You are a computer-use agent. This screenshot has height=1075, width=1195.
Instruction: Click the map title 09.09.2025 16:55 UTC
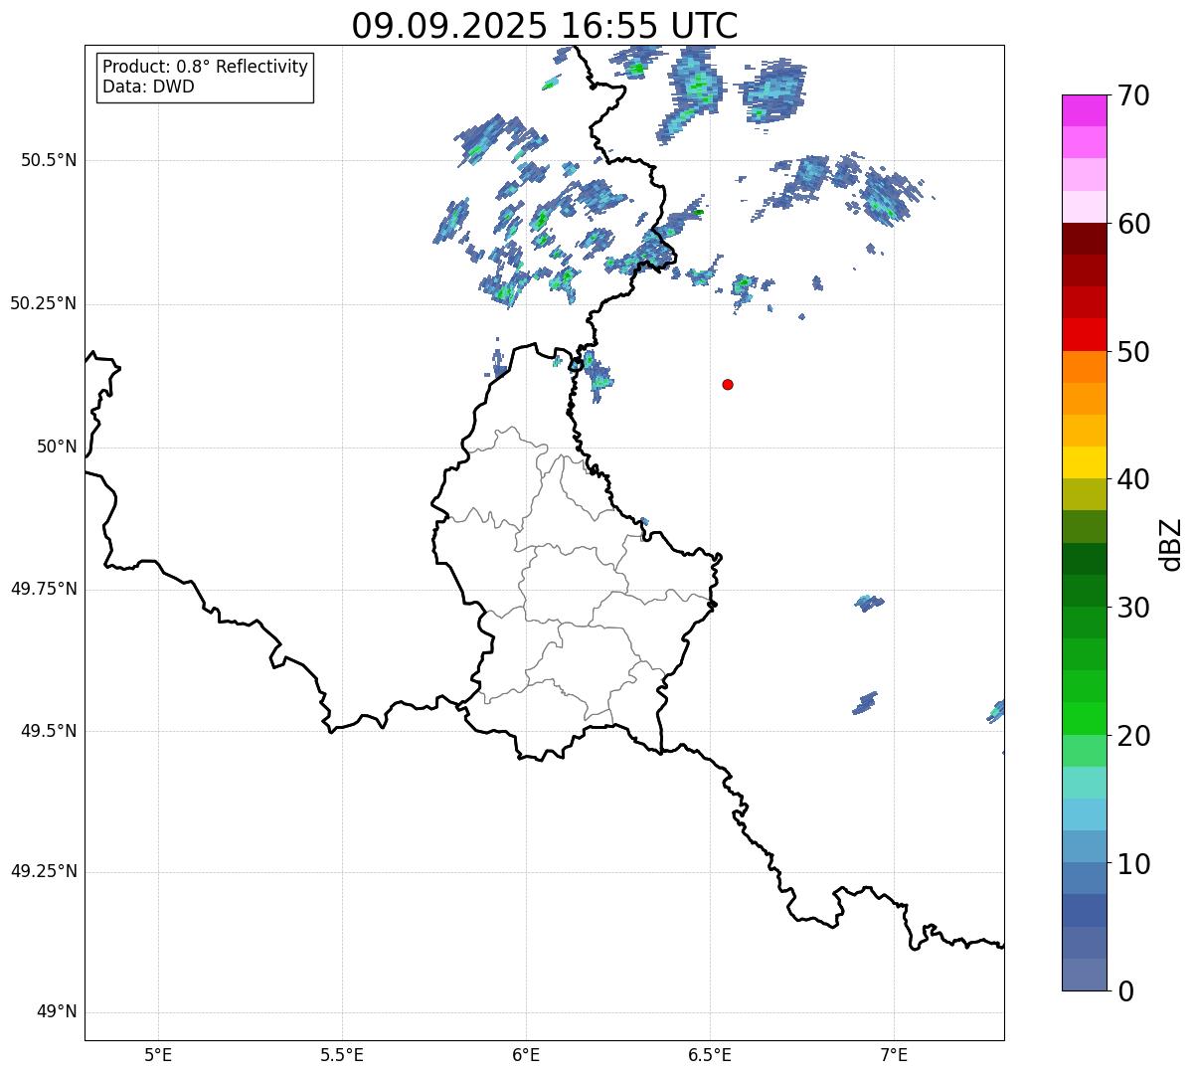coord(545,26)
